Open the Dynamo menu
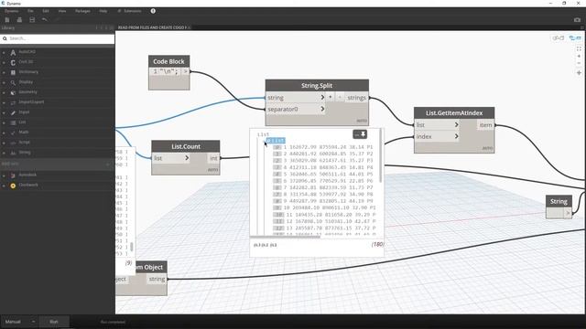Screen dimensions: 586x329 point(12,11)
